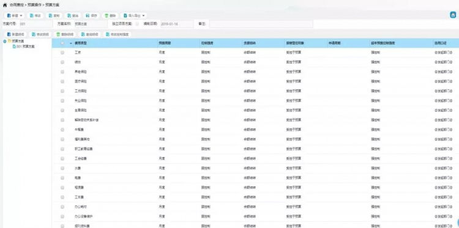Image resolution: width=459 pixels, height=228 pixels.
Task: Click the 职工教育经费 expense type cell
Action: [84, 149]
